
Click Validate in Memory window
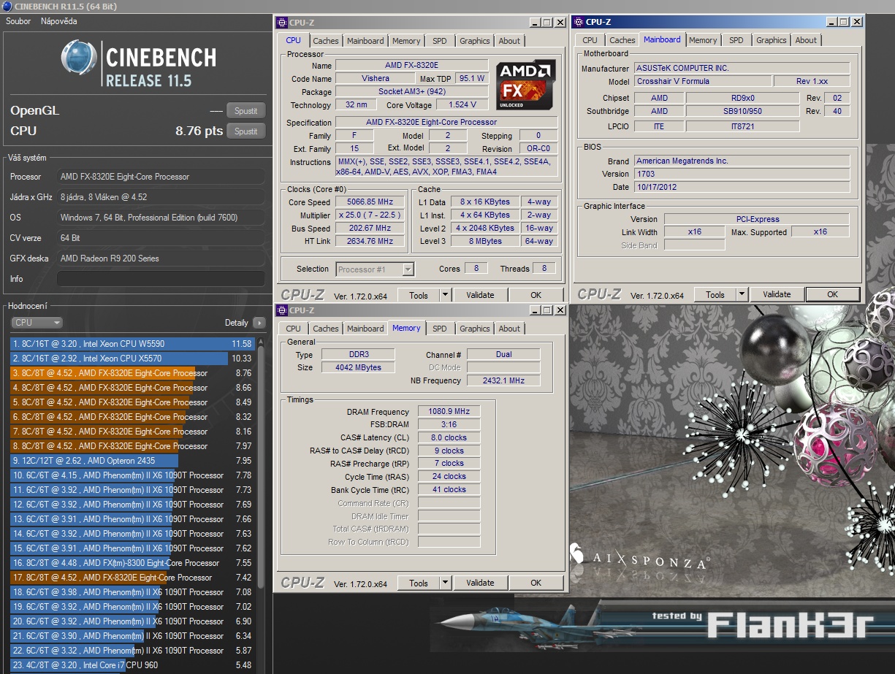(x=480, y=583)
